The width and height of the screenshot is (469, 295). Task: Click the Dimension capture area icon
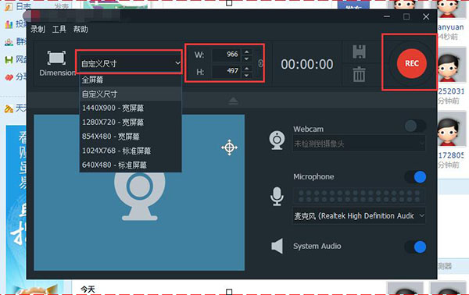point(56,58)
